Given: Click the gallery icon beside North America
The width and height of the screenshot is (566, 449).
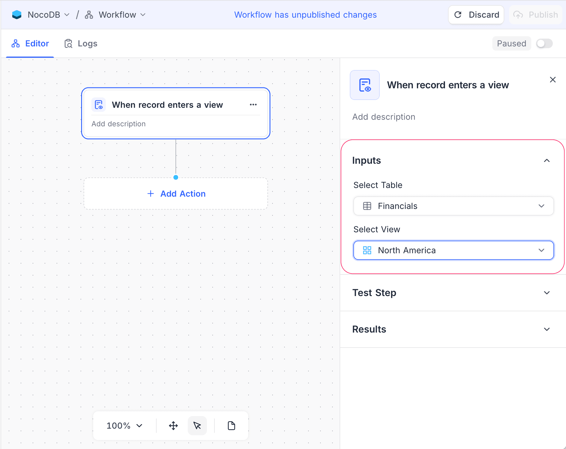Looking at the screenshot, I should coord(367,250).
